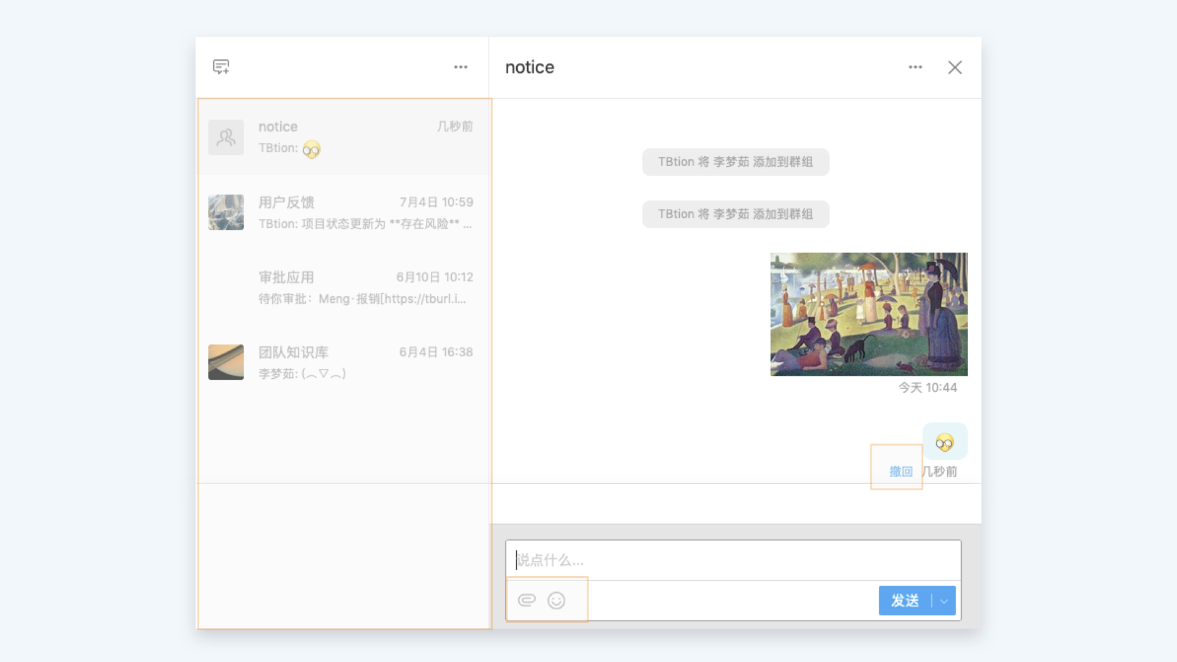The image size is (1177, 662).
Task: Click the 待你审批 preview text
Action: coord(362,299)
